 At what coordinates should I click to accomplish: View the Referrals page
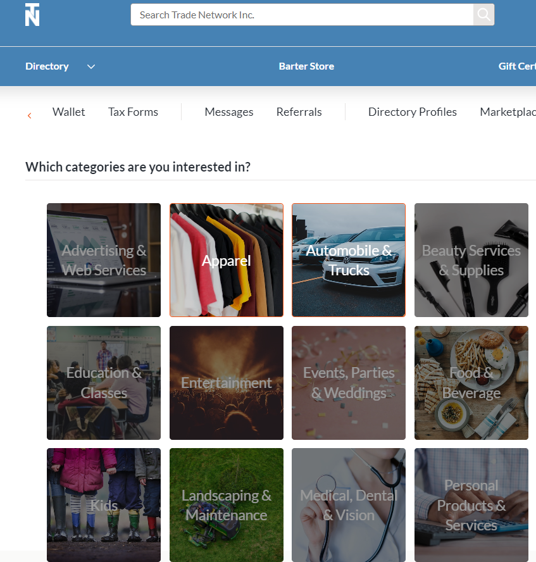[299, 112]
